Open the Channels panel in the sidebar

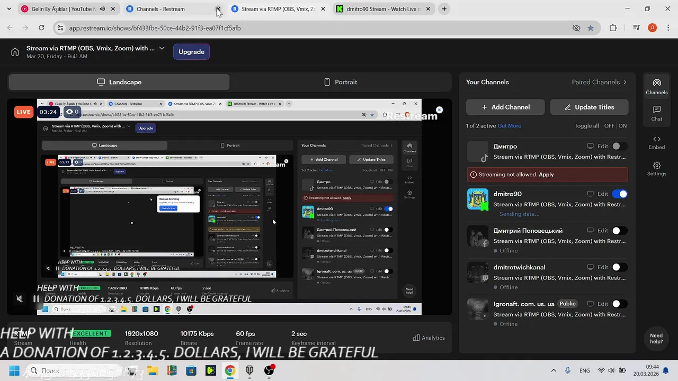coord(657,87)
